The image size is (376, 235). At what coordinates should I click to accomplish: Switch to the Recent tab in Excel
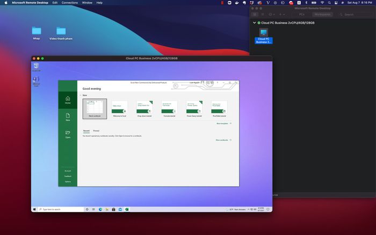(x=86, y=131)
